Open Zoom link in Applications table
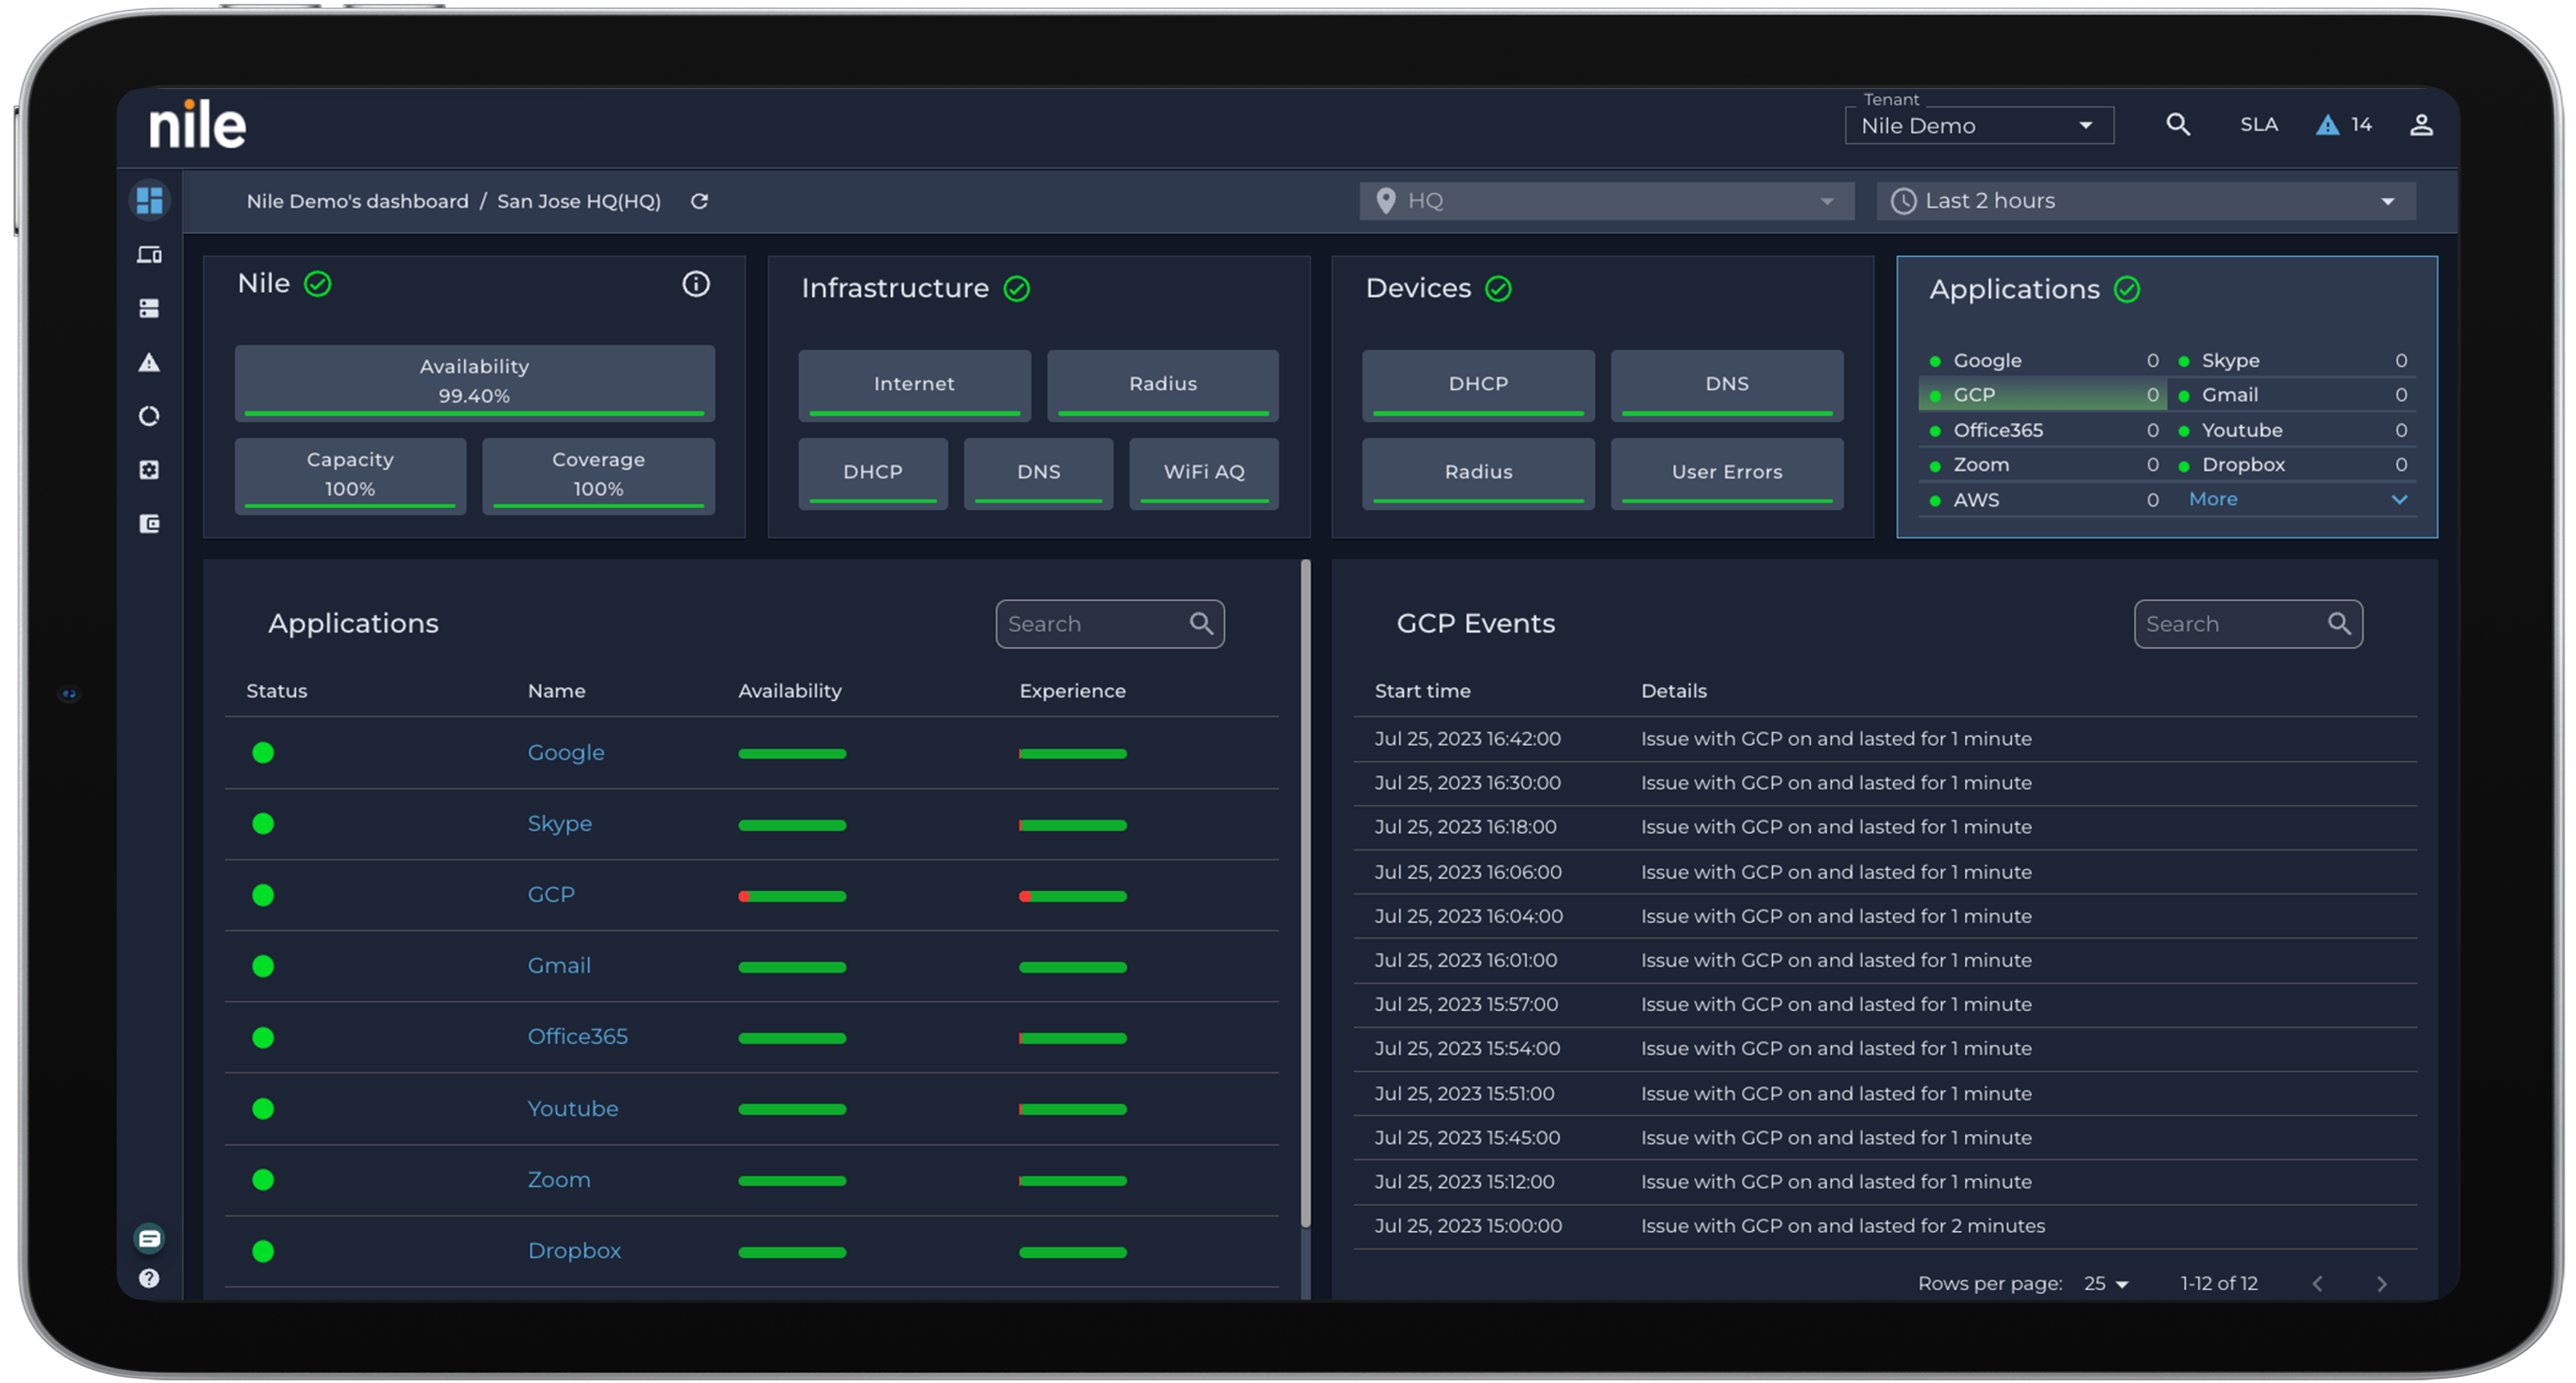 tap(559, 1179)
